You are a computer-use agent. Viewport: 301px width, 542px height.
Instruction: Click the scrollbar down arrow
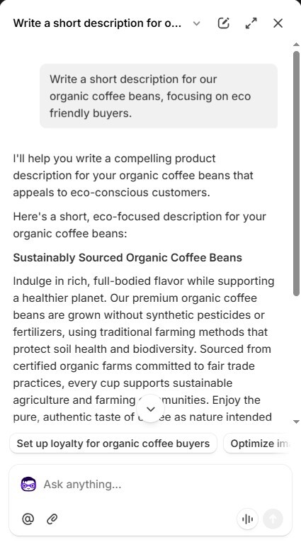point(296,422)
